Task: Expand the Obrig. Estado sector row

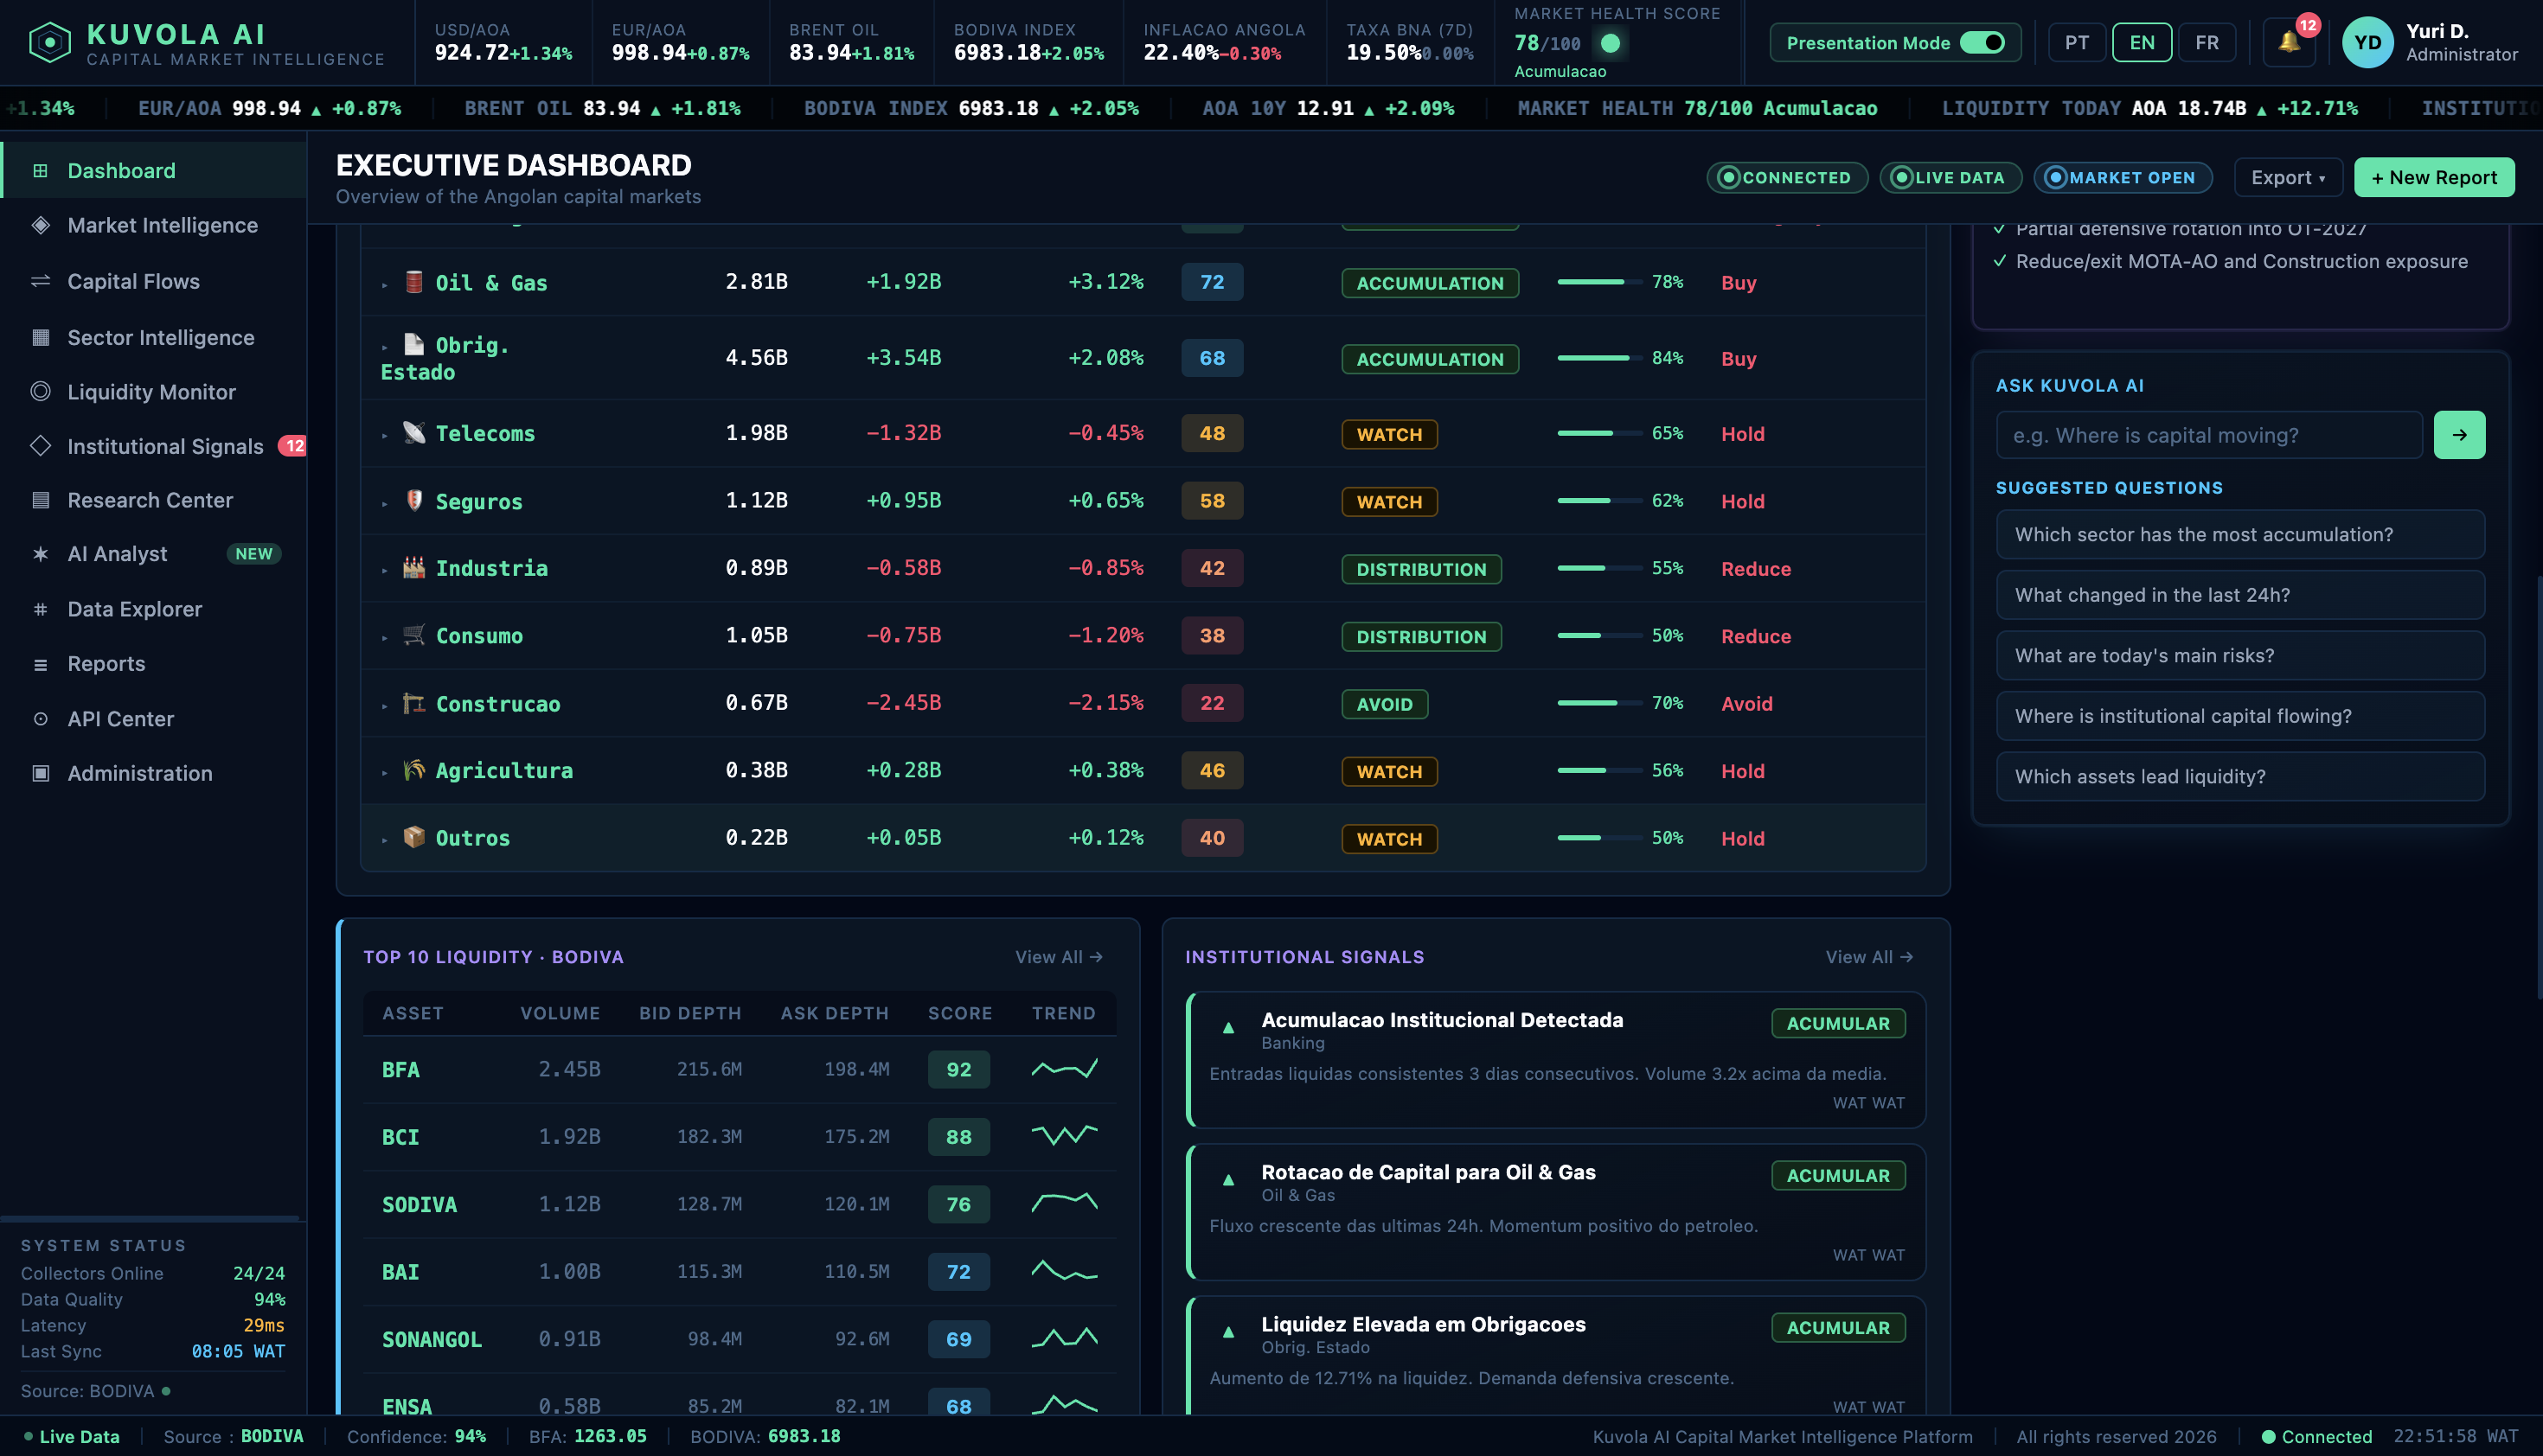Action: point(384,347)
